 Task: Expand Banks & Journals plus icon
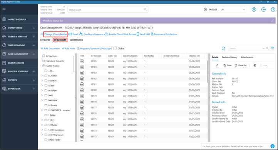33,72
